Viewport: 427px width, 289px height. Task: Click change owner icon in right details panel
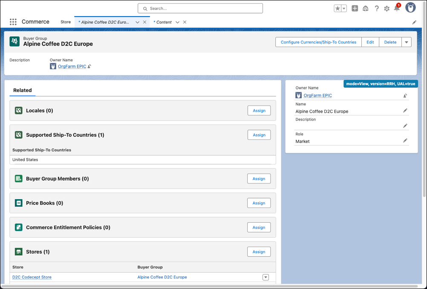[405, 96]
